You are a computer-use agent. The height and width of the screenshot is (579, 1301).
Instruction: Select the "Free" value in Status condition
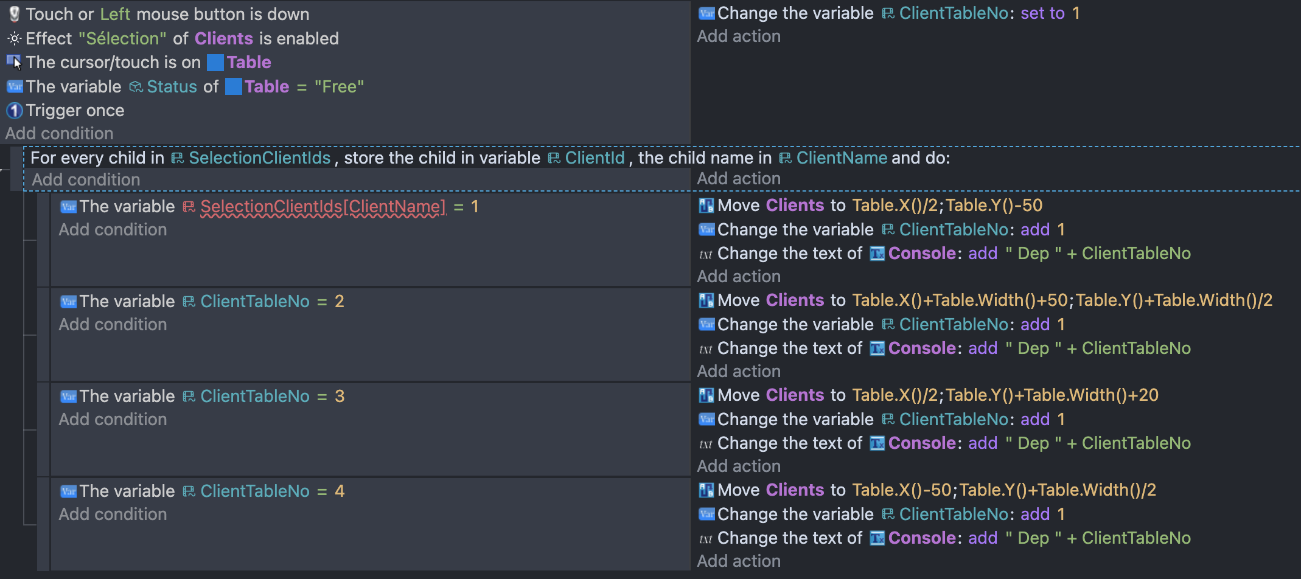click(339, 86)
